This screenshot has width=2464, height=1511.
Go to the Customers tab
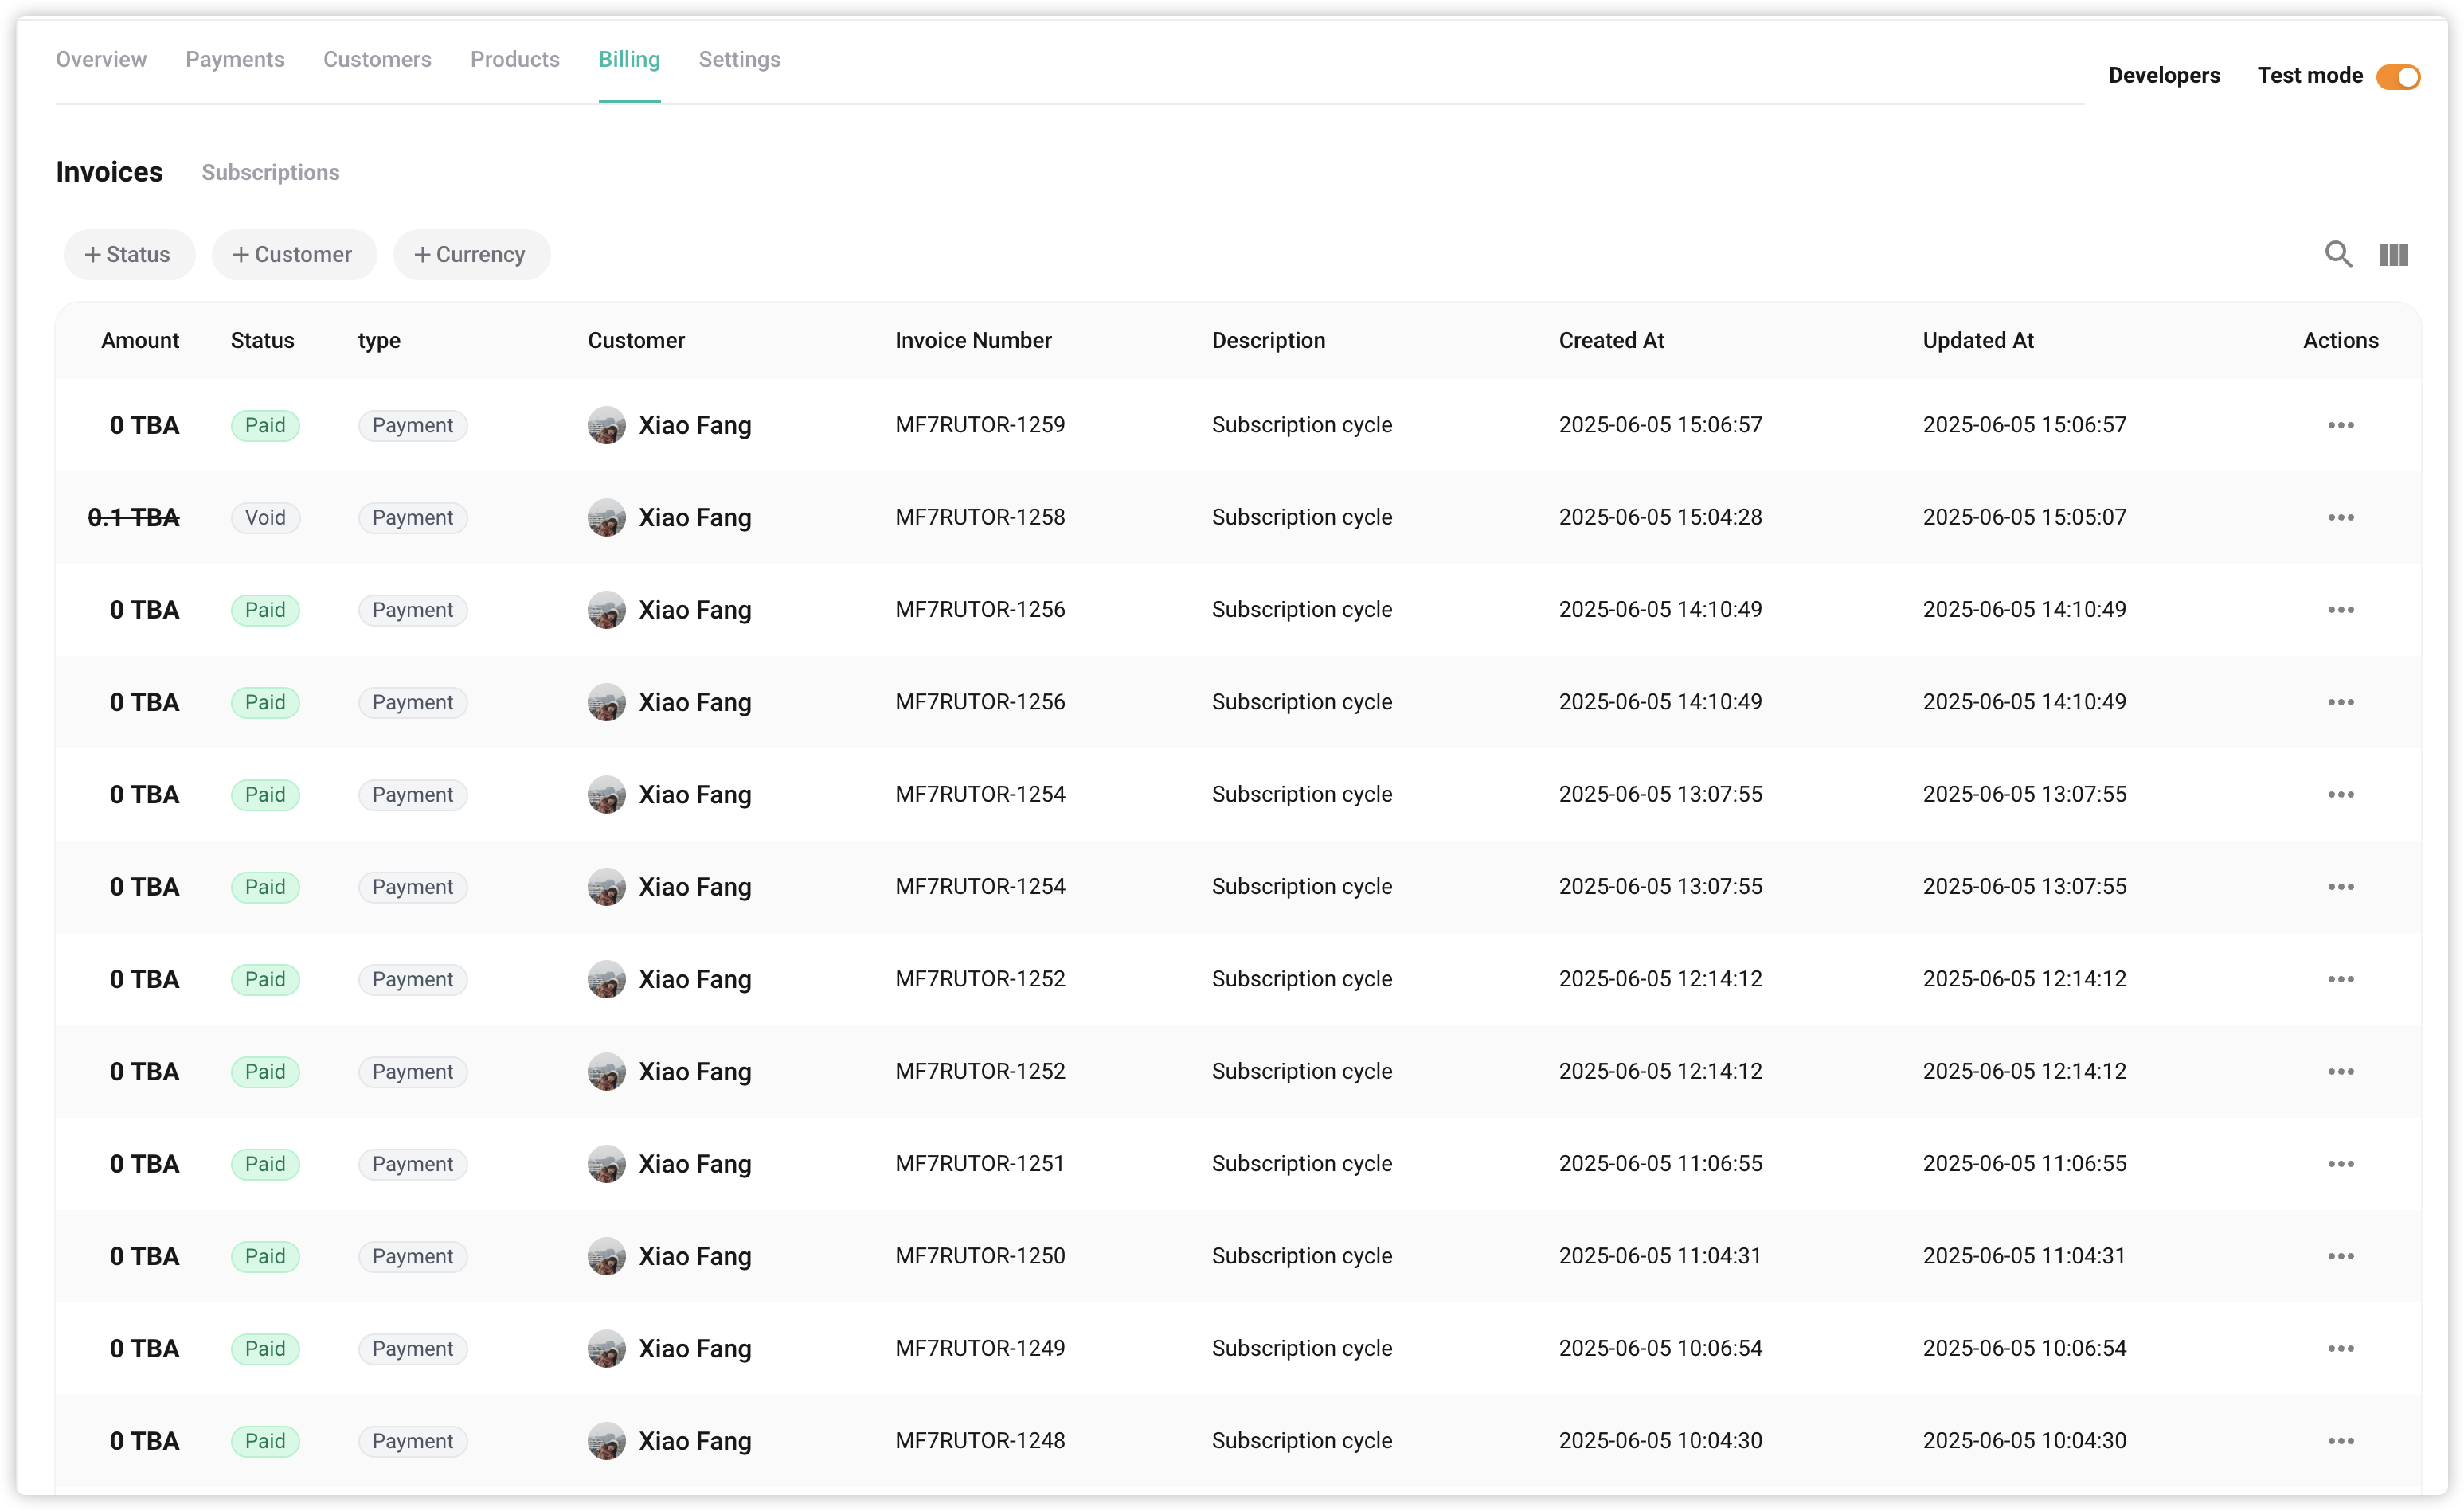pos(377,60)
